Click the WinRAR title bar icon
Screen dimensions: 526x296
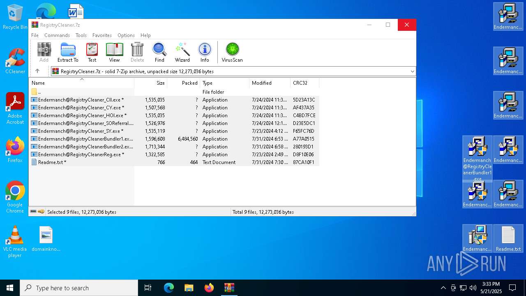point(35,25)
